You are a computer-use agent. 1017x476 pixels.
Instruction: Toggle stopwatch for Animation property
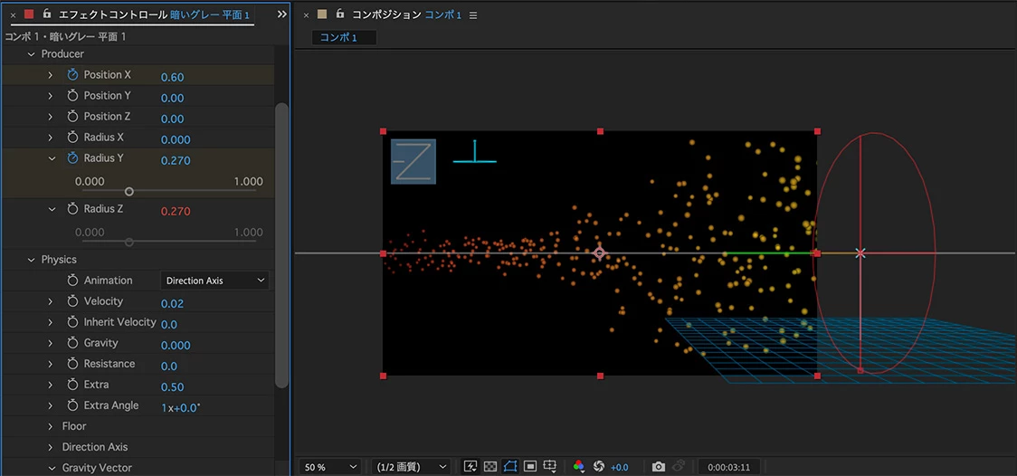tap(72, 281)
